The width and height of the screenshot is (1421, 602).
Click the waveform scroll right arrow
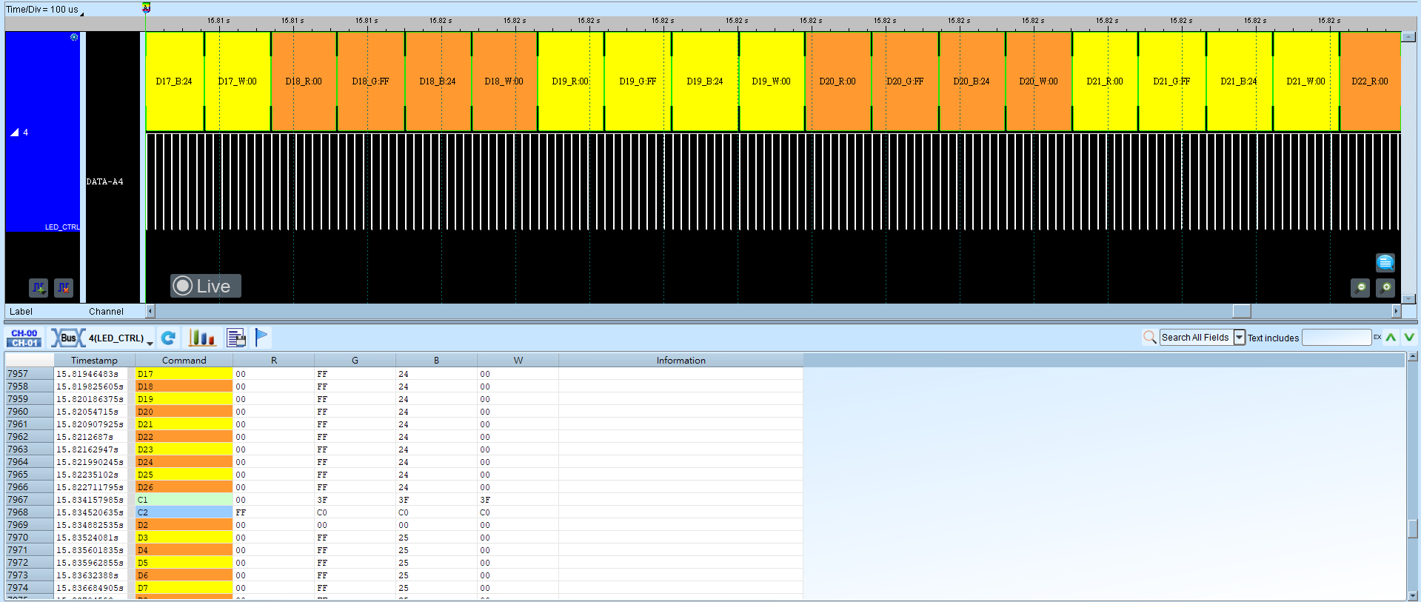[1396, 312]
